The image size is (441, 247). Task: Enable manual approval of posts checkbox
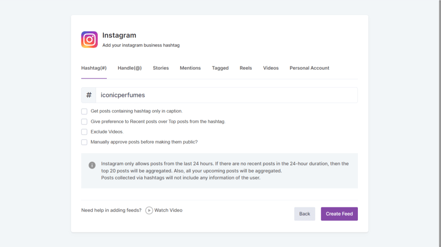pyautogui.click(x=84, y=142)
